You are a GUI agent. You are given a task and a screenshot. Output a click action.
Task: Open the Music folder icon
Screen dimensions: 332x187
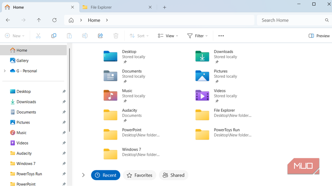tap(110, 95)
